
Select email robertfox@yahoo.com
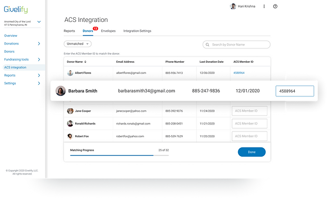point(130,136)
